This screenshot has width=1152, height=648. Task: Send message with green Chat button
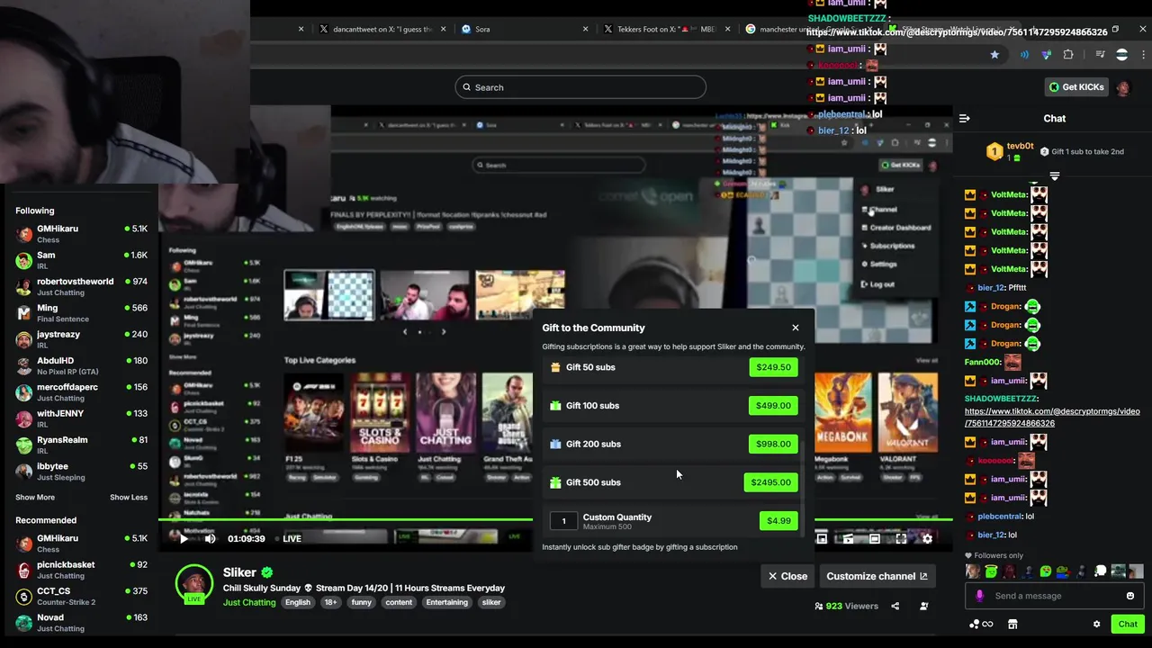coord(1128,624)
